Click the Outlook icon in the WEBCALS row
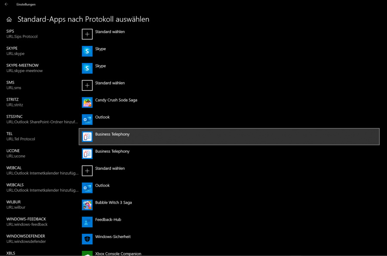The image size is (387, 256). (87, 188)
